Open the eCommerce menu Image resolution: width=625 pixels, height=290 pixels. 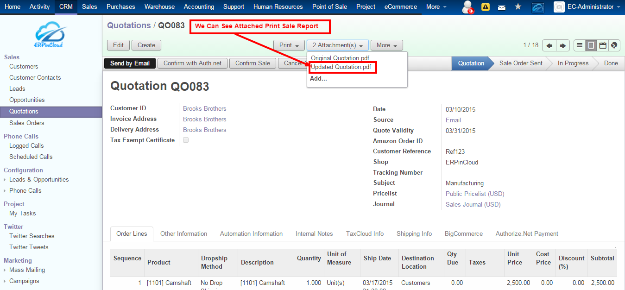401,7
